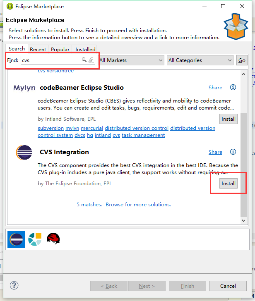
Task: Click the 'task management' tag link
Action: click(143, 135)
